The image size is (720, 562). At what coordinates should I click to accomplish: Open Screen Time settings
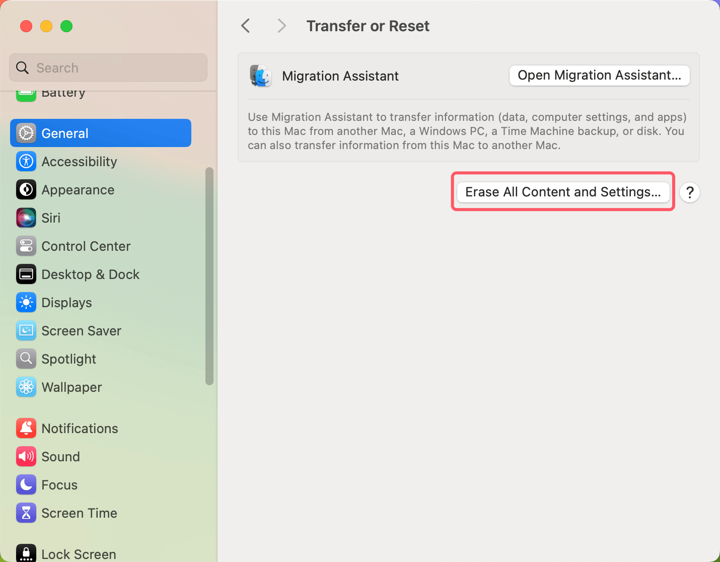point(79,513)
